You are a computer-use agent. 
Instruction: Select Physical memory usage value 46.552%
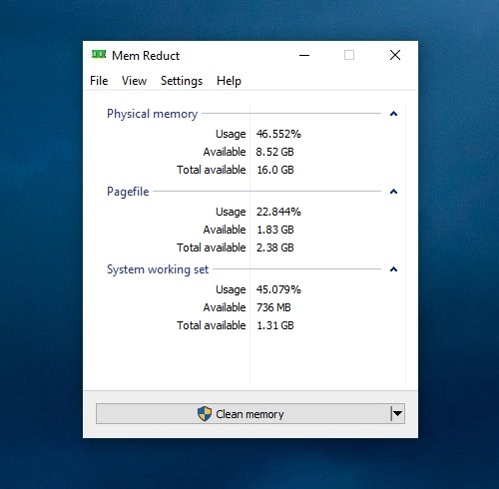point(278,134)
